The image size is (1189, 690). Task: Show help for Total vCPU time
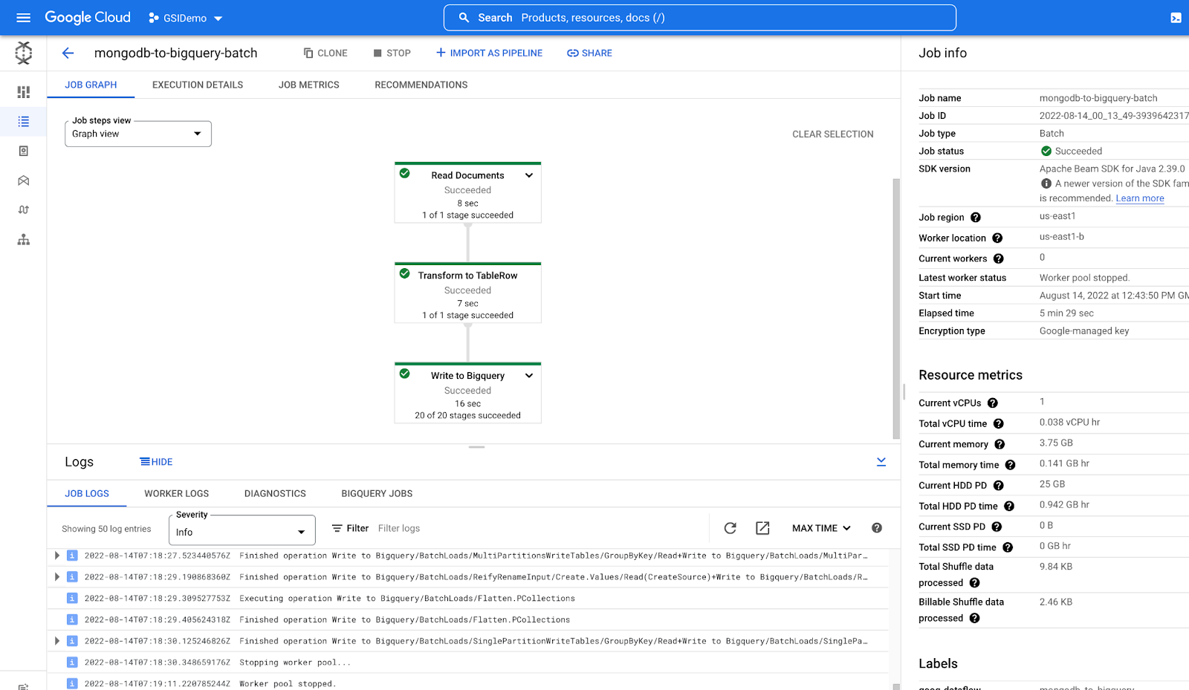(x=999, y=424)
